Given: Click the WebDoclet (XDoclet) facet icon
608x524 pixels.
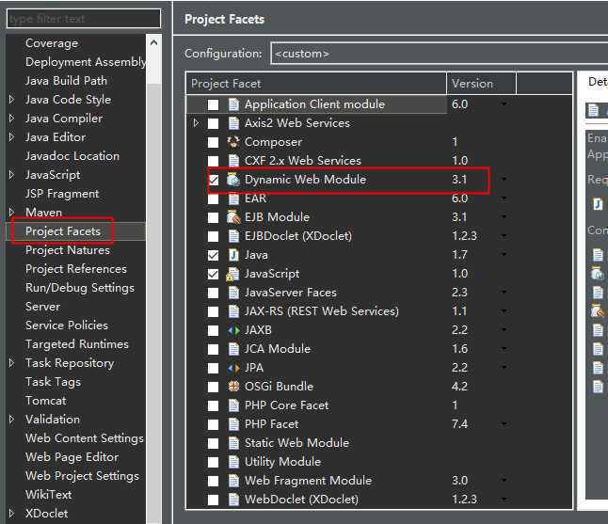Looking at the screenshot, I should pyautogui.click(x=233, y=500).
